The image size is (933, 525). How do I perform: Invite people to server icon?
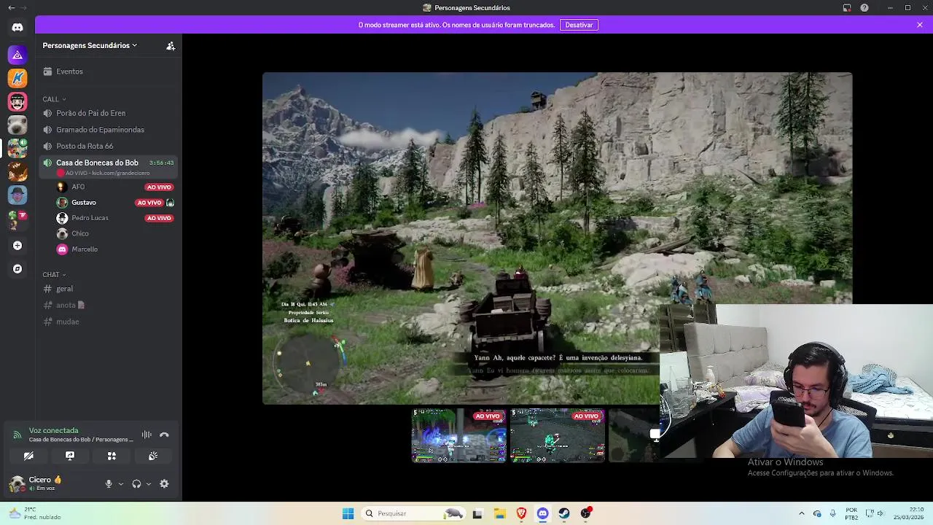point(171,45)
